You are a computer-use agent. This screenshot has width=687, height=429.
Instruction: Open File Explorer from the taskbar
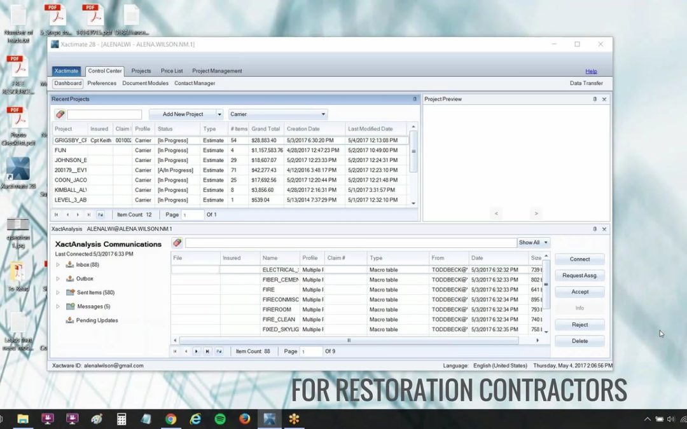[23, 419]
